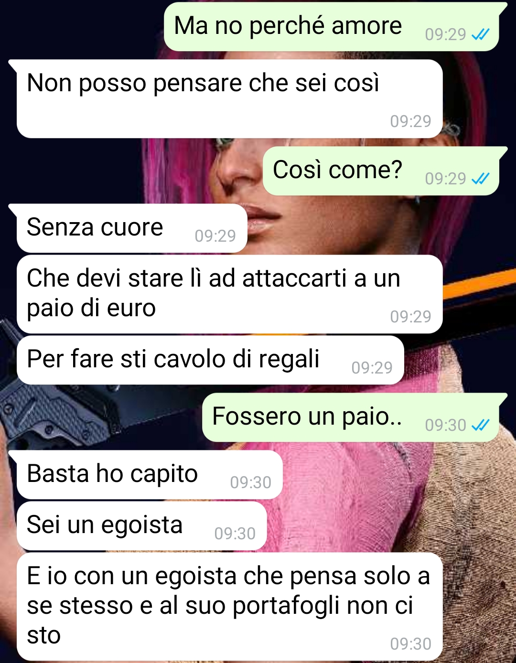
Task: Click the 09:30 timestamp on last message
Action: (410, 644)
